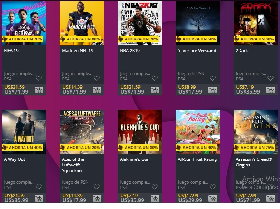Toggle the wishlist heart for NBA 2K19

click(154, 78)
